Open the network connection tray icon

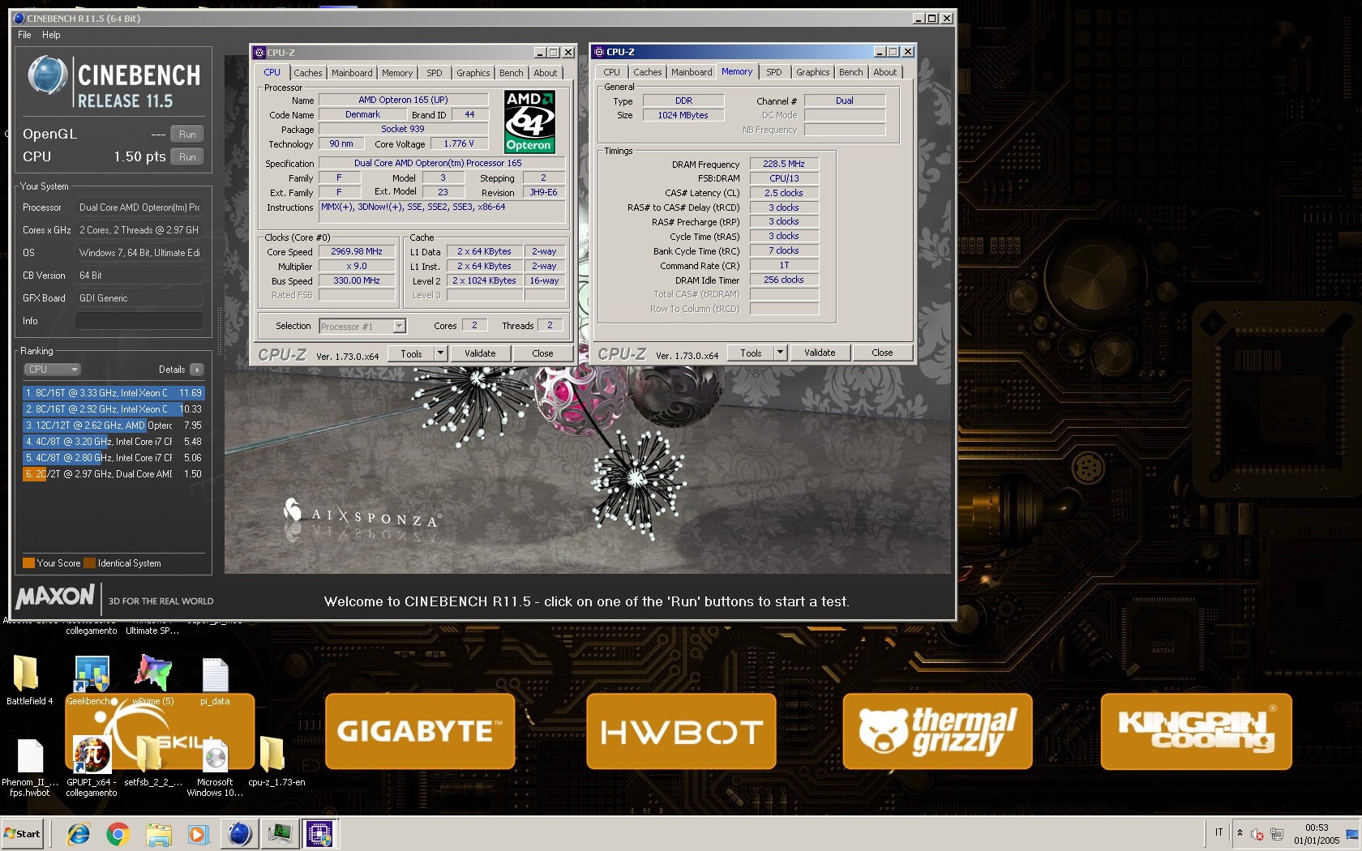[x=1277, y=834]
